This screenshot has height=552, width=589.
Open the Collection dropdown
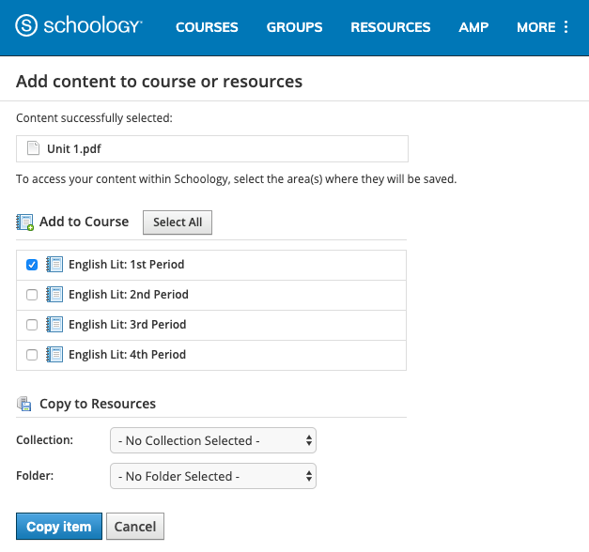pos(212,440)
